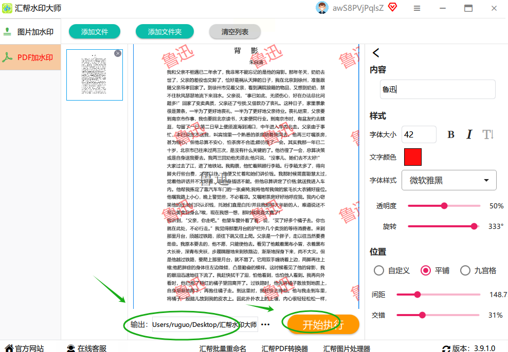
Task: Click the 31% stagger value
Action: click(x=495, y=315)
